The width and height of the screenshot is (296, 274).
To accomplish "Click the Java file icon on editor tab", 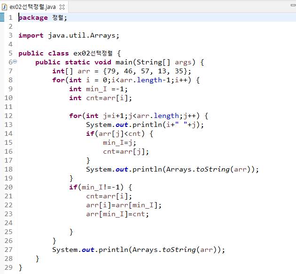I will pos(4,7).
